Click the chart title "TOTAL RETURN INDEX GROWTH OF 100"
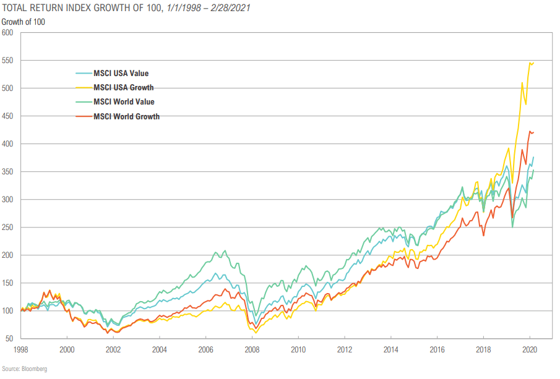This screenshot has height=379, width=560. point(82,7)
